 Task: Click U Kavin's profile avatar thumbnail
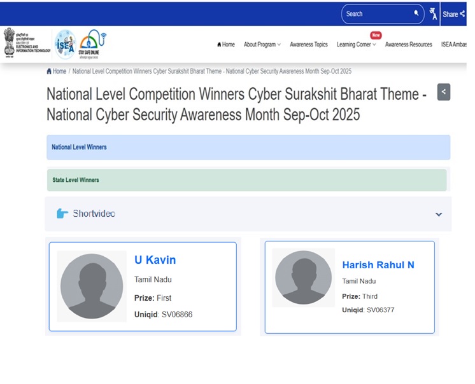(92, 286)
